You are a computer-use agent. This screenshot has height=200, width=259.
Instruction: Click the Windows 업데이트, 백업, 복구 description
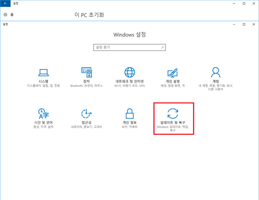click(x=173, y=129)
